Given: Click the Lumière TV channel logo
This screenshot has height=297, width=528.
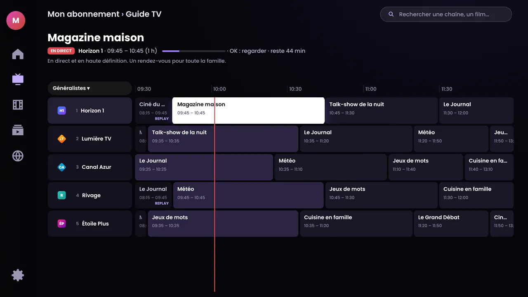Looking at the screenshot, I should pos(61,139).
